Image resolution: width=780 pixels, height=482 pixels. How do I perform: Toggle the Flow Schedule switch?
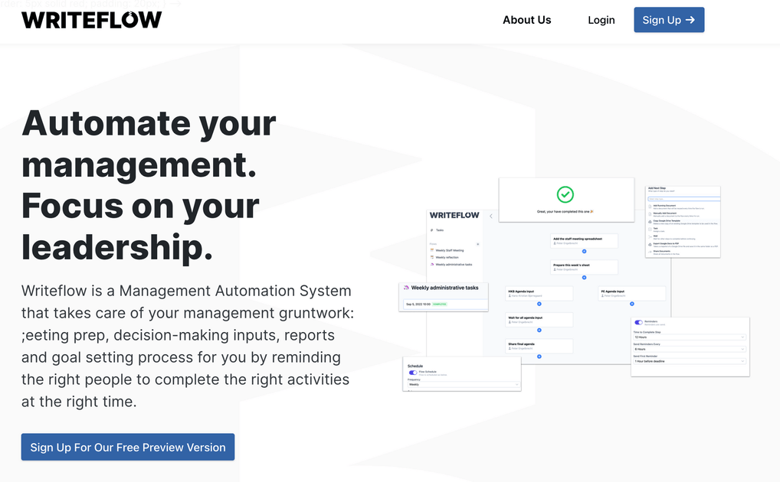pos(413,373)
